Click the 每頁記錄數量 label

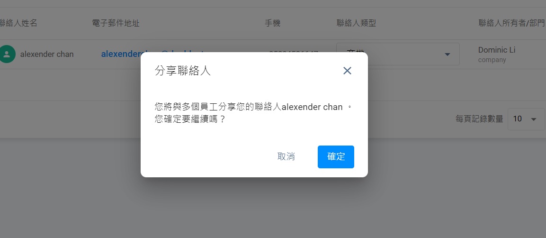[479, 119]
